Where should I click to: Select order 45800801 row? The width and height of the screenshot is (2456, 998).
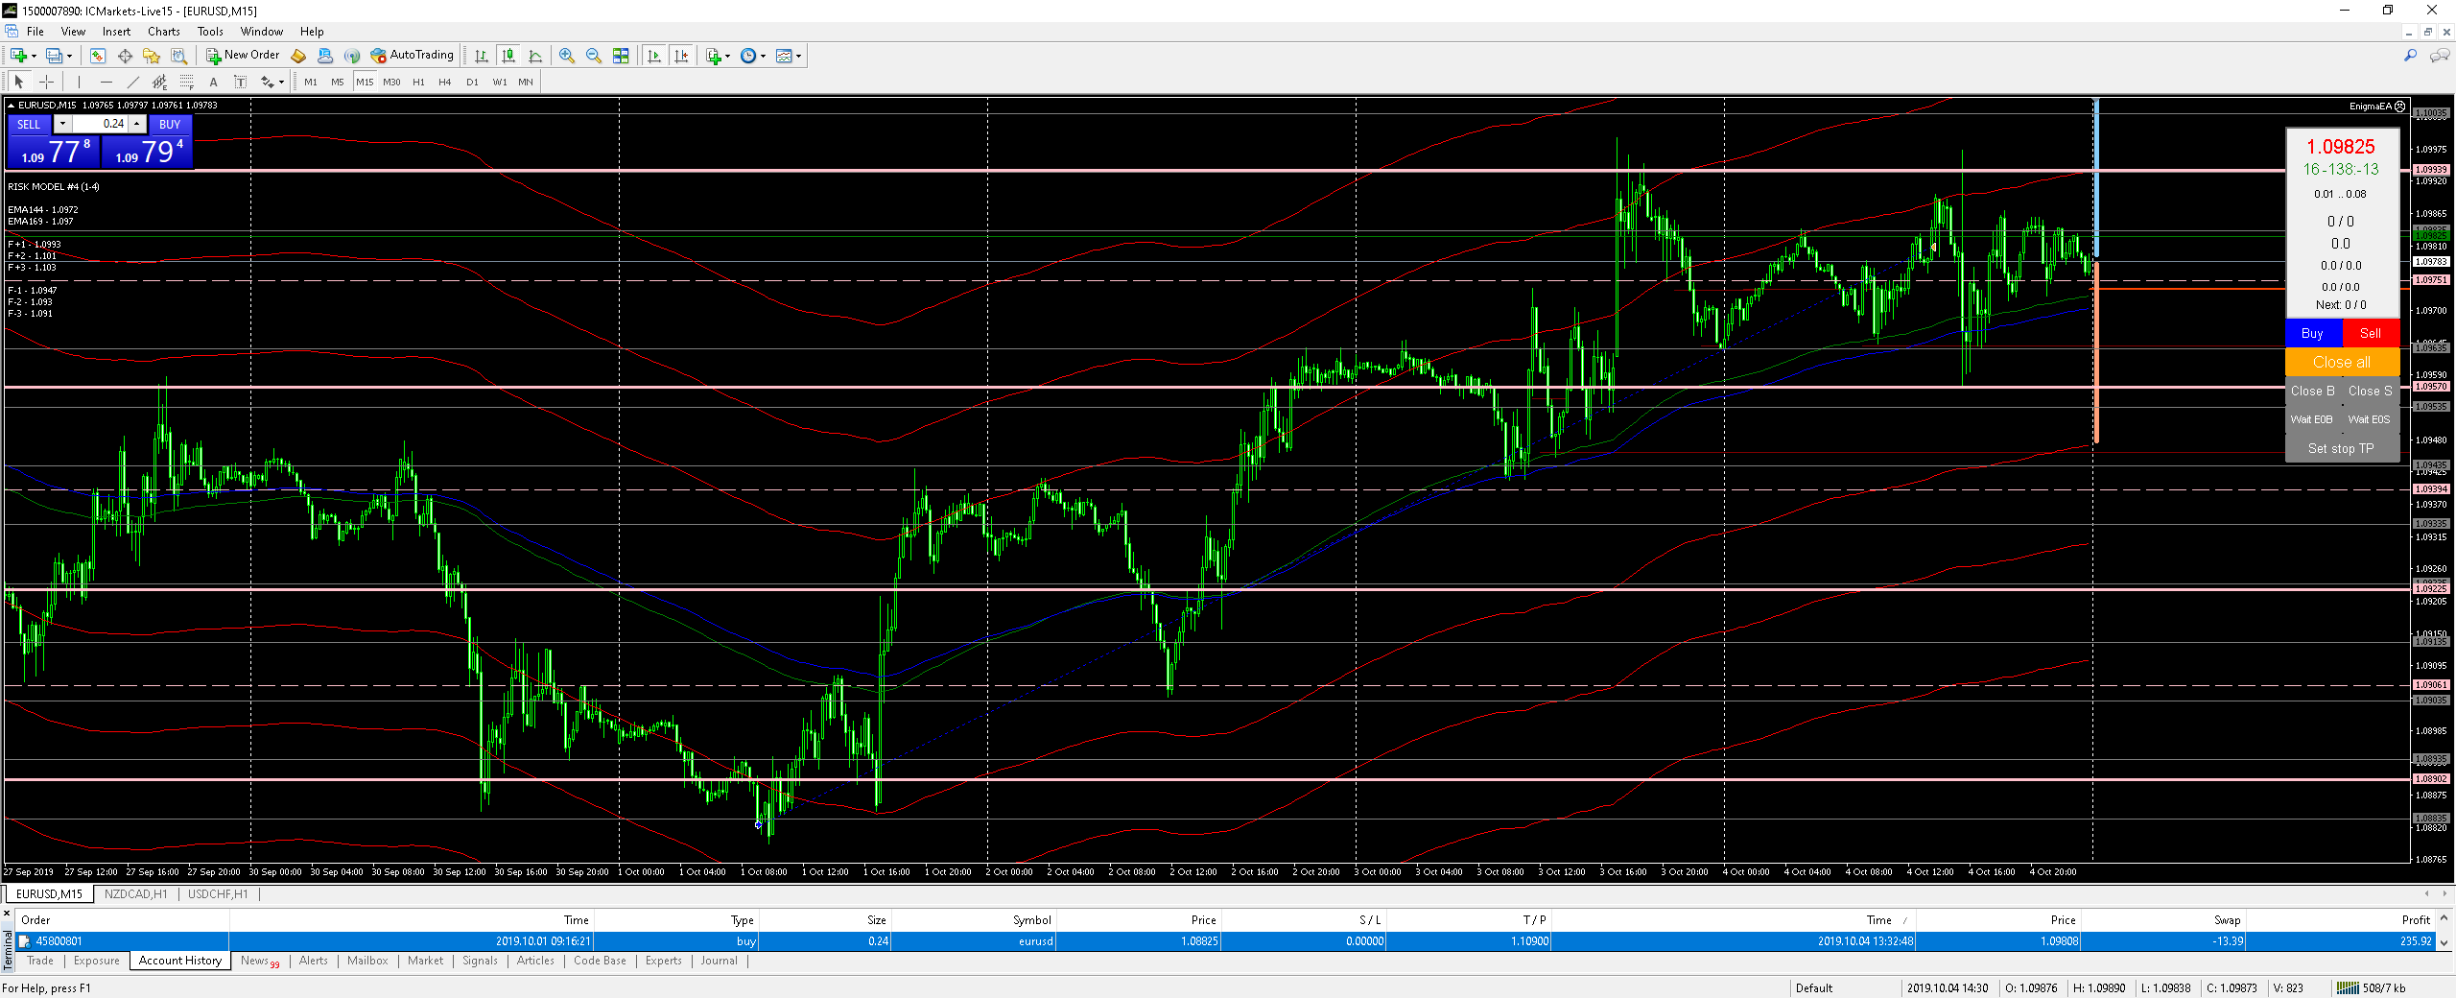(x=1226, y=941)
